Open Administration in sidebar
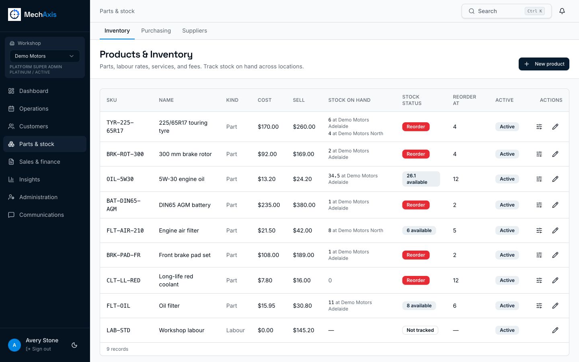This screenshot has height=362, width=579. pyautogui.click(x=45, y=197)
